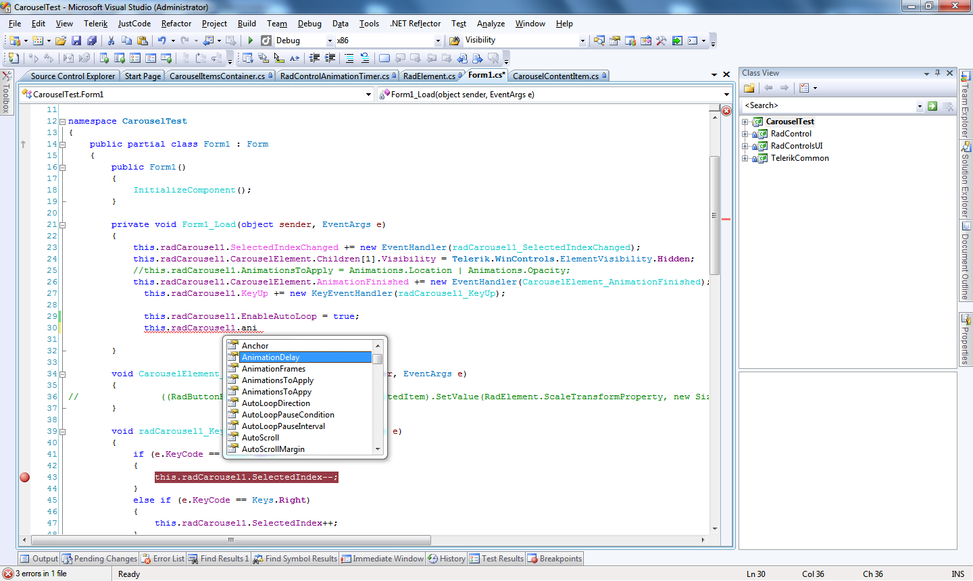973x581 pixels.
Task: Pin the Class View panel with auto-hide
Action: click(x=938, y=73)
